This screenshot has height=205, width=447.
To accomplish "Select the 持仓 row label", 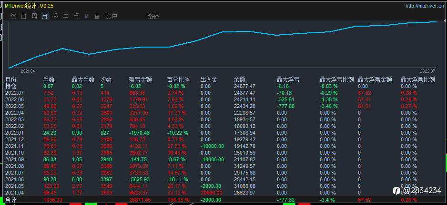I will (x=11, y=86).
